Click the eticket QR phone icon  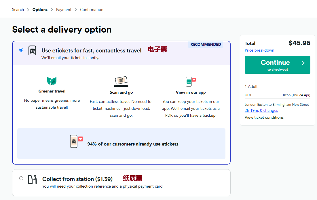32,50
